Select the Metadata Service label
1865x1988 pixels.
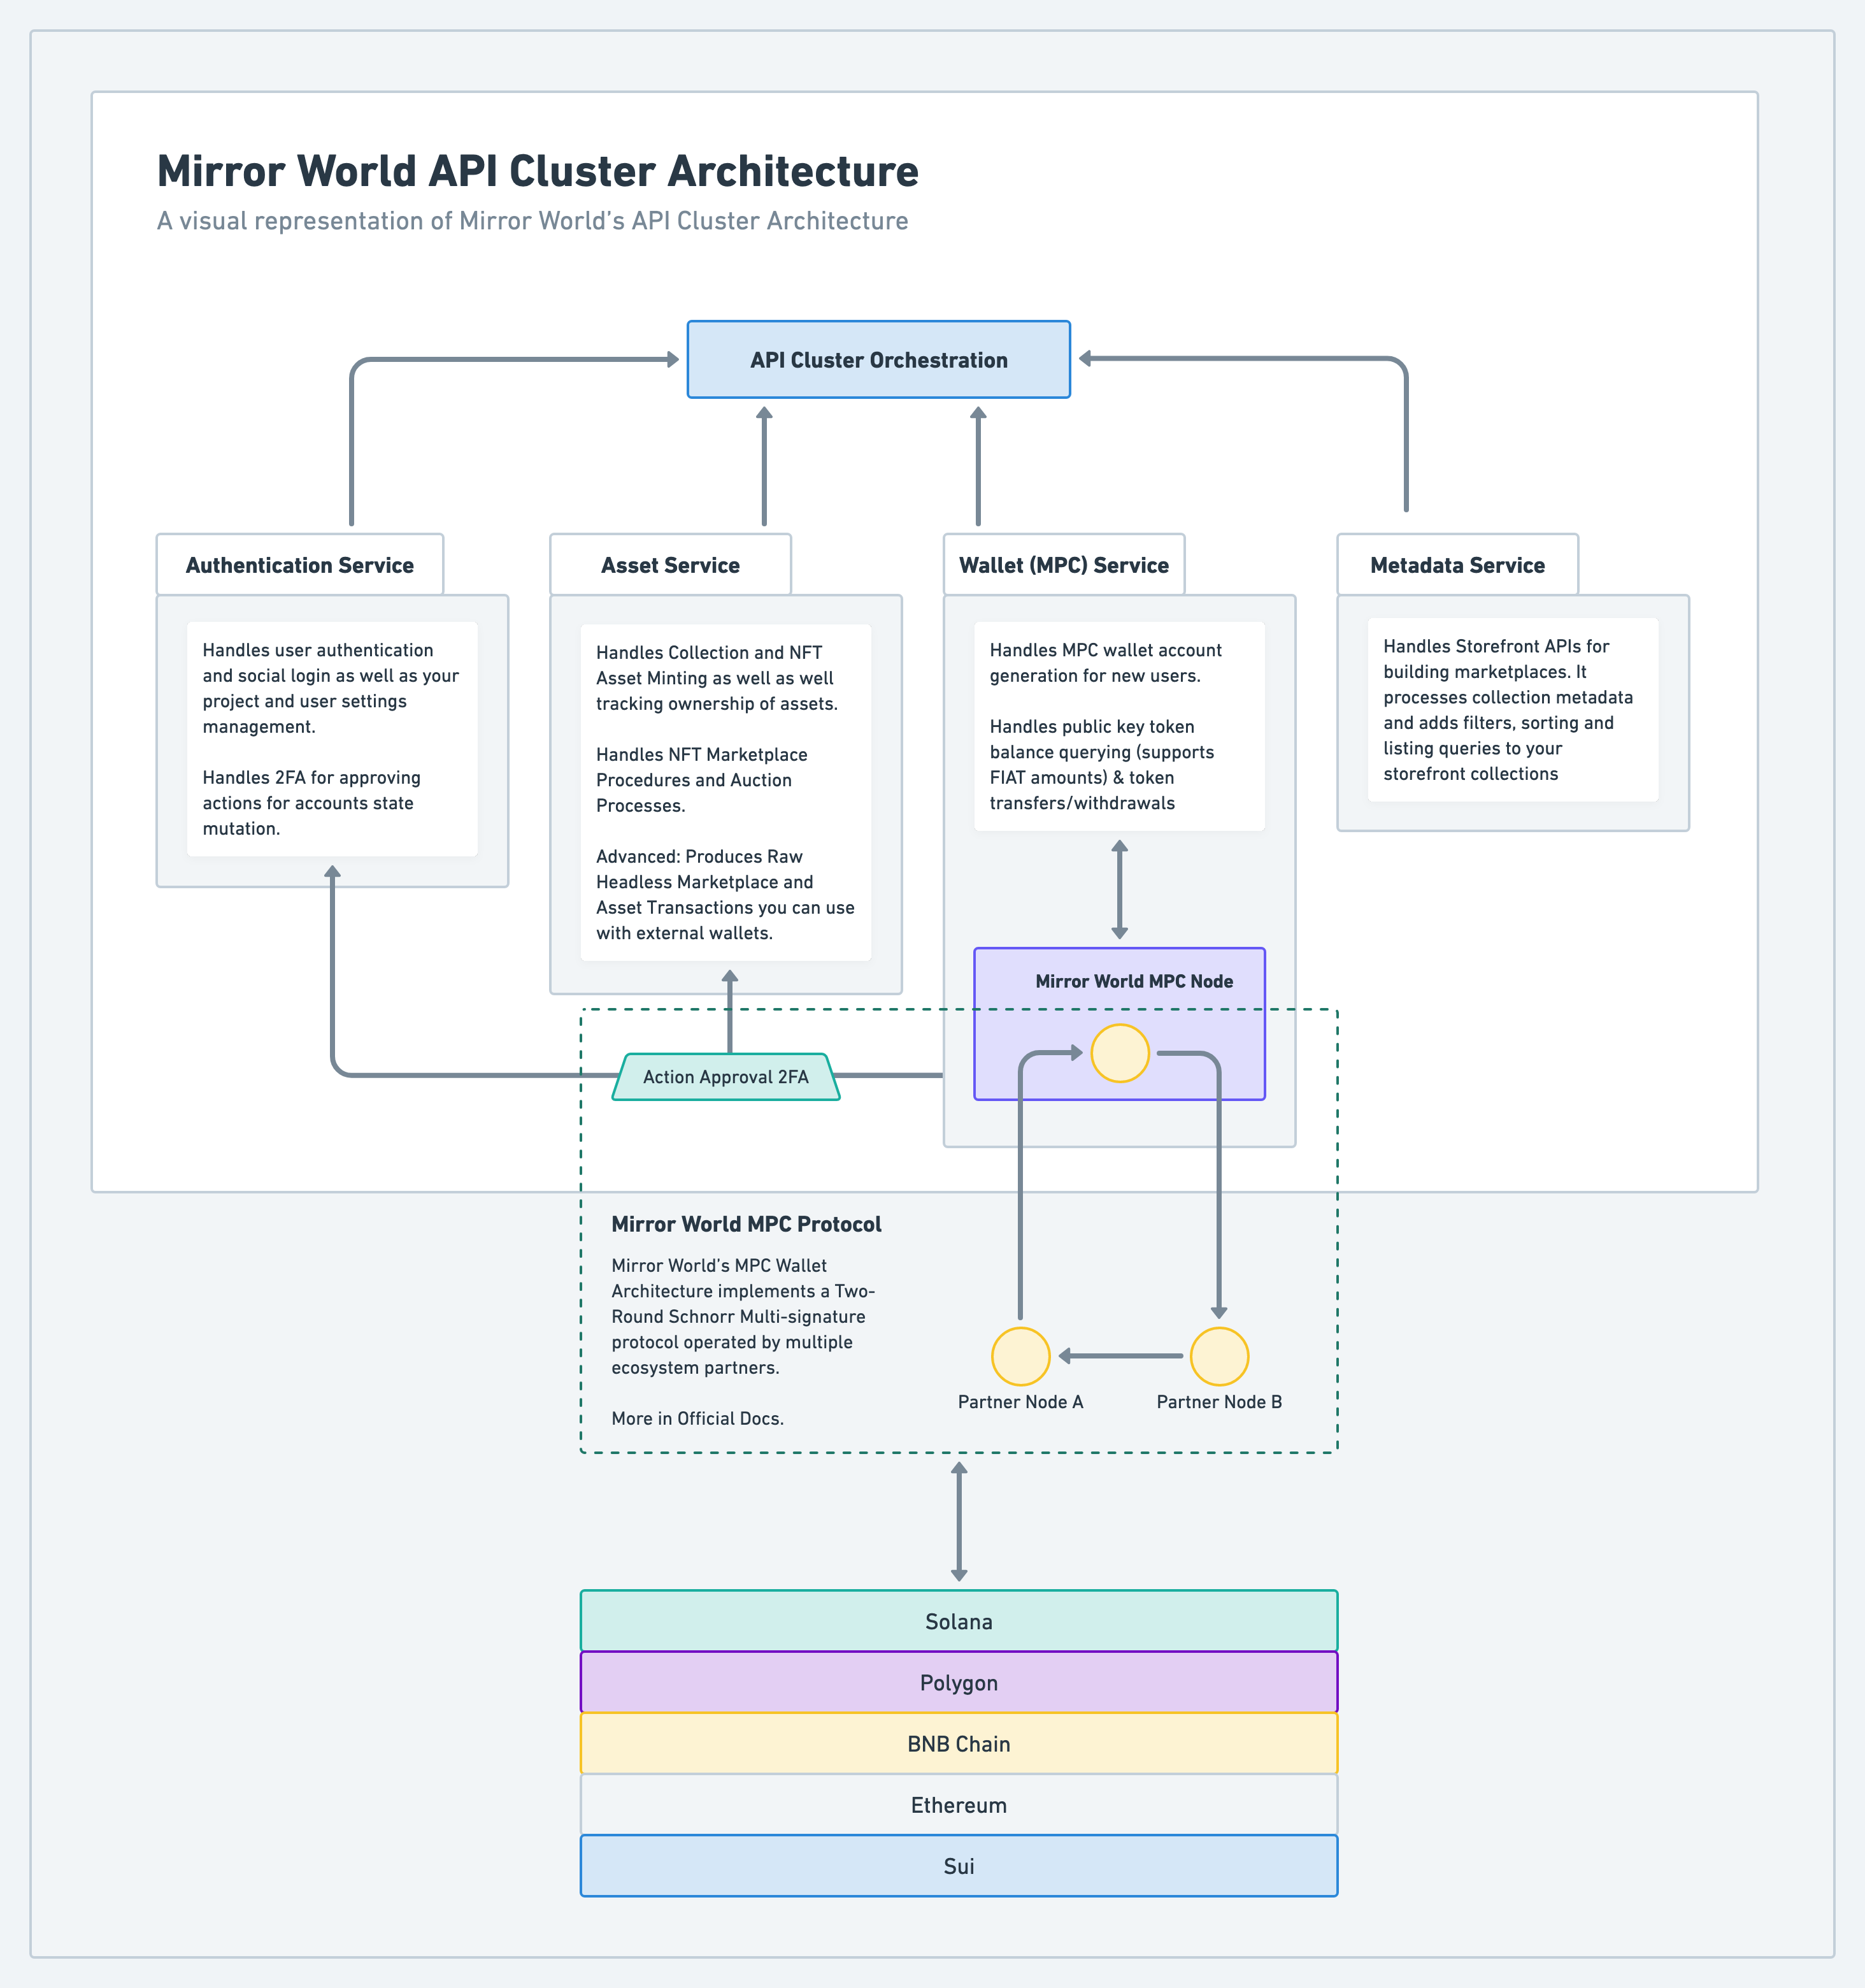pos(1458,565)
